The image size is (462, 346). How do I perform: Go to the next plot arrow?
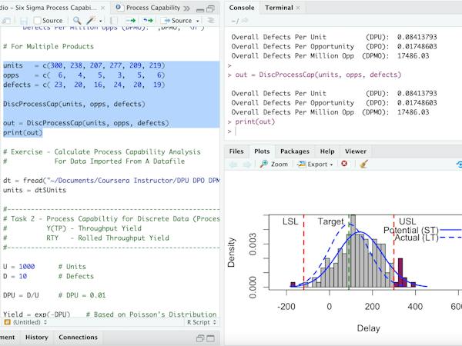coord(247,165)
